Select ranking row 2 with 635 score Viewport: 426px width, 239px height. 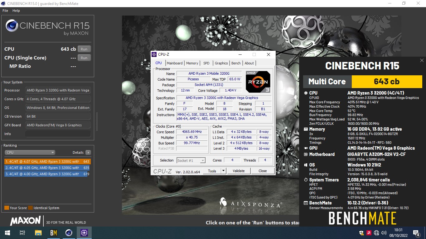47,168
